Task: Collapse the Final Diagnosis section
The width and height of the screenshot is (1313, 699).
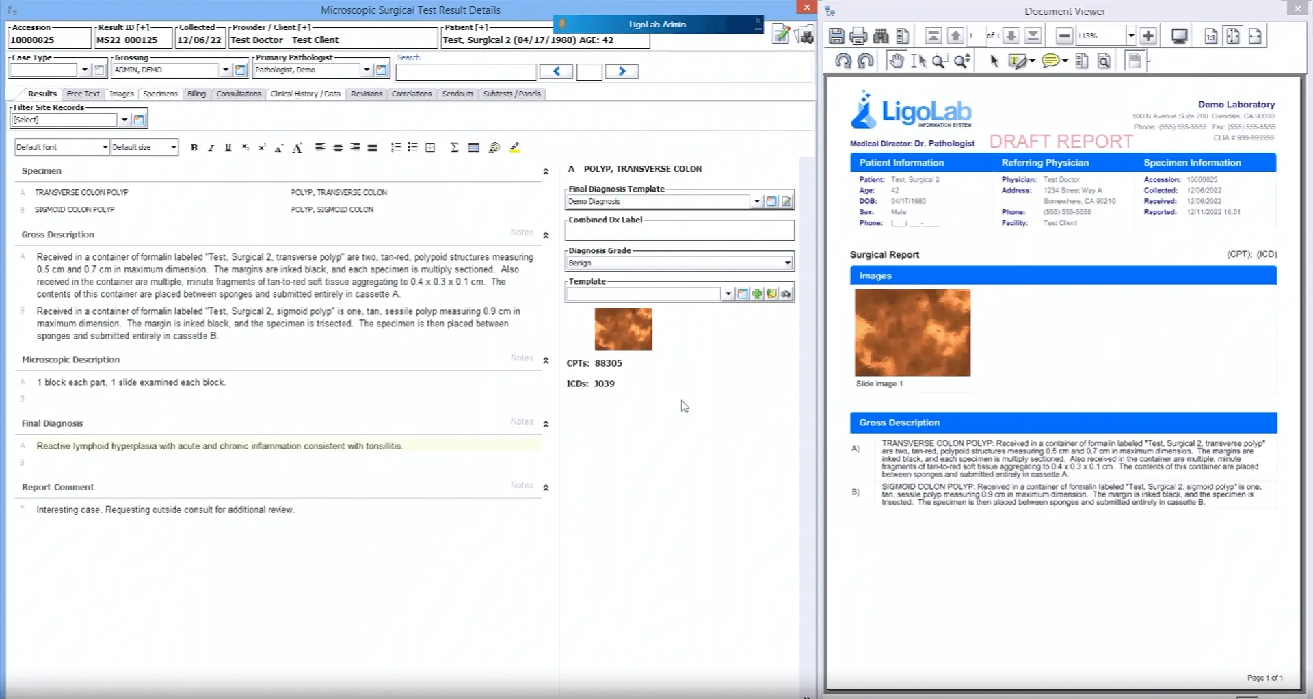Action: [546, 424]
